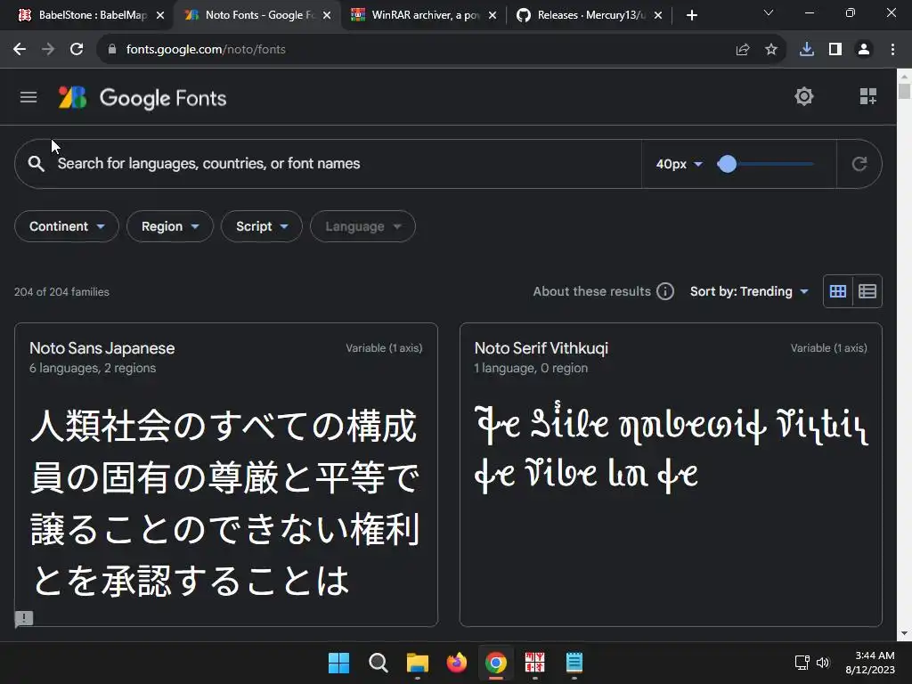Image resolution: width=912 pixels, height=684 pixels.
Task: Share this page icon in address bar
Action: (x=742, y=50)
